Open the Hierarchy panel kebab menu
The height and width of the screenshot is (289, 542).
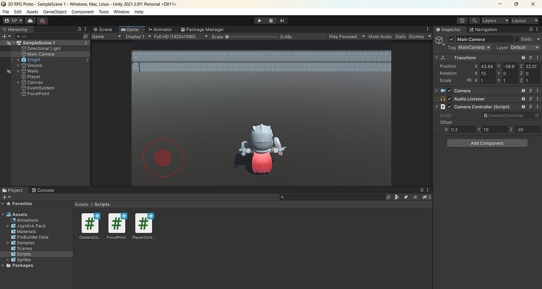86,29
